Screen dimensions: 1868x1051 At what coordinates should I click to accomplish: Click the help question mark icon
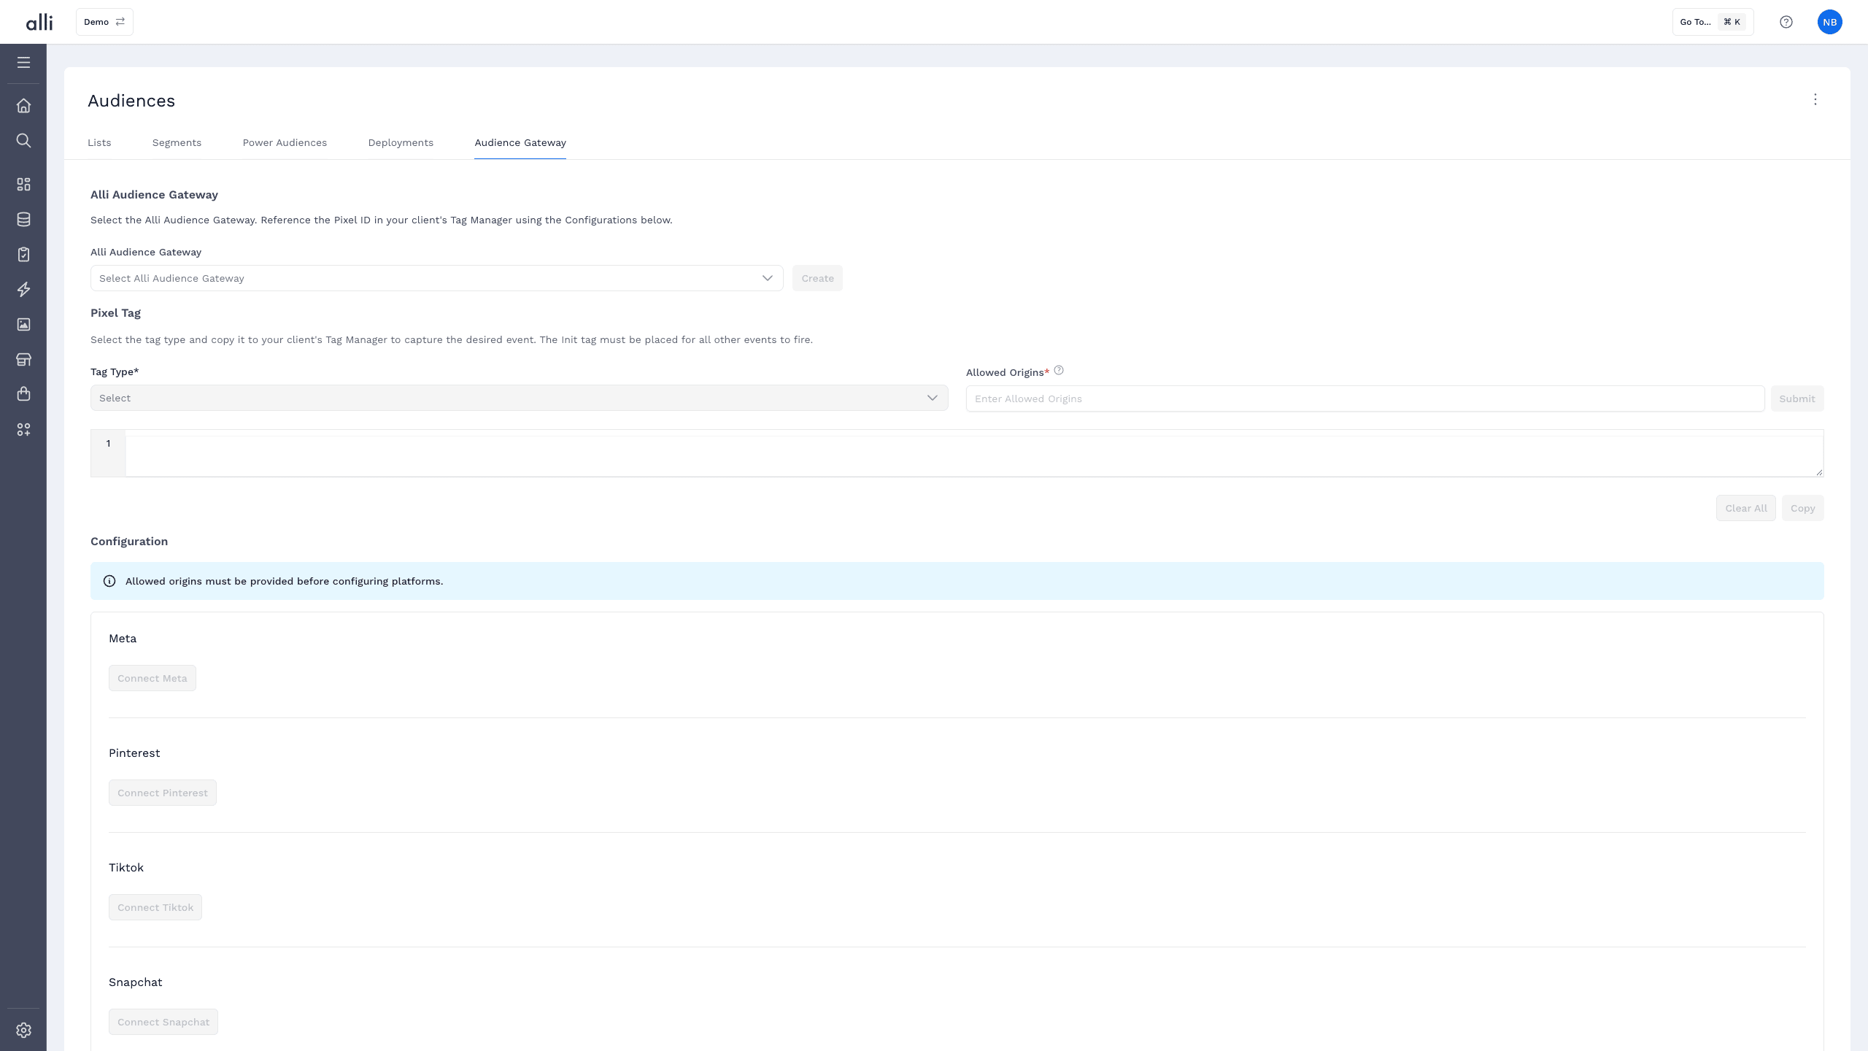1786,22
